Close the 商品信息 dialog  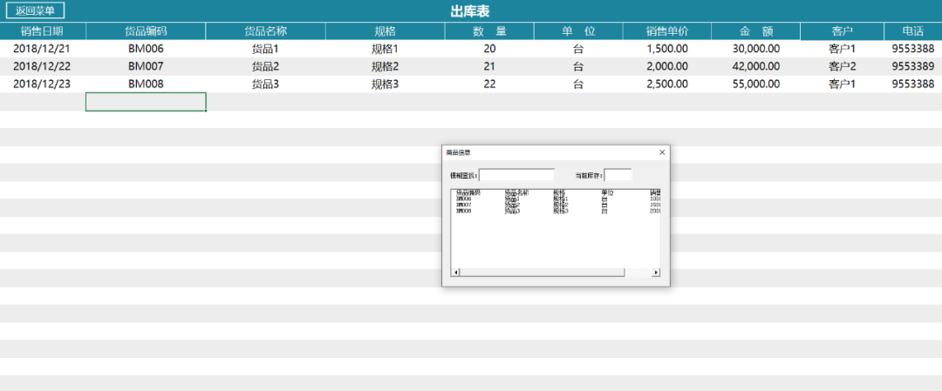pos(662,152)
